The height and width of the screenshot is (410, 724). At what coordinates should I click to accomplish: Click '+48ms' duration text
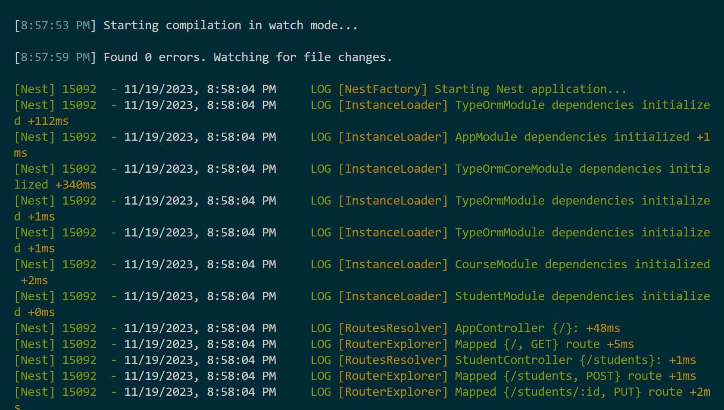pos(603,328)
